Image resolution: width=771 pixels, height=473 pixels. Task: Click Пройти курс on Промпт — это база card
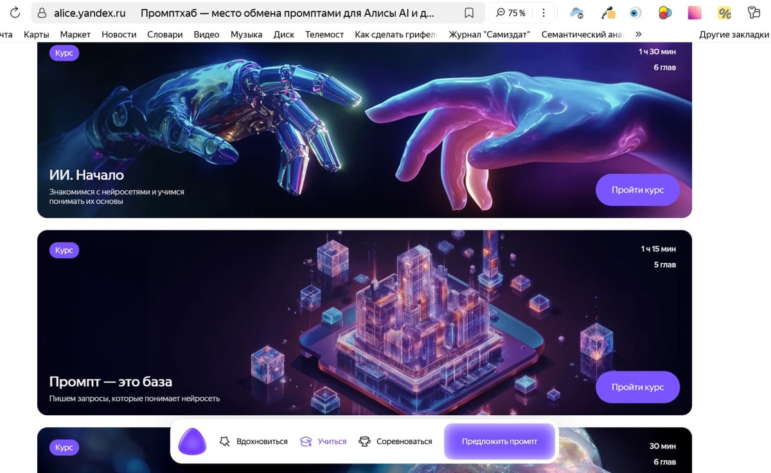(637, 387)
